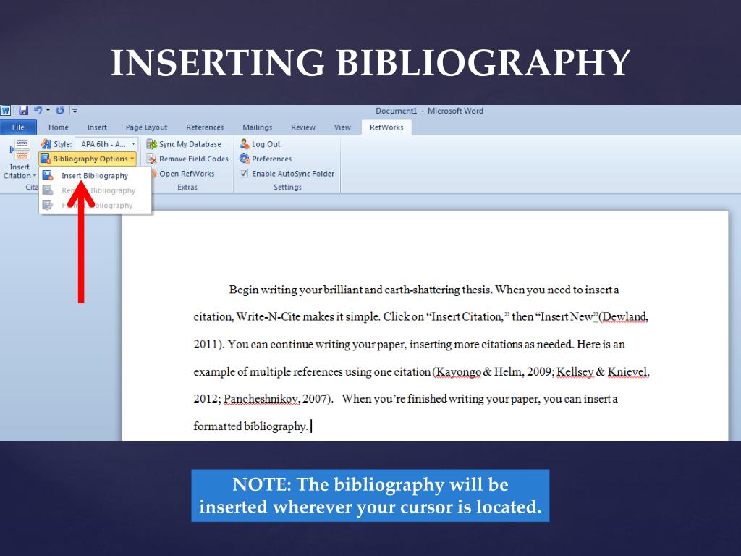The image size is (741, 556).
Task: Click the underlined author name Pancheshnikov
Action: (261, 399)
